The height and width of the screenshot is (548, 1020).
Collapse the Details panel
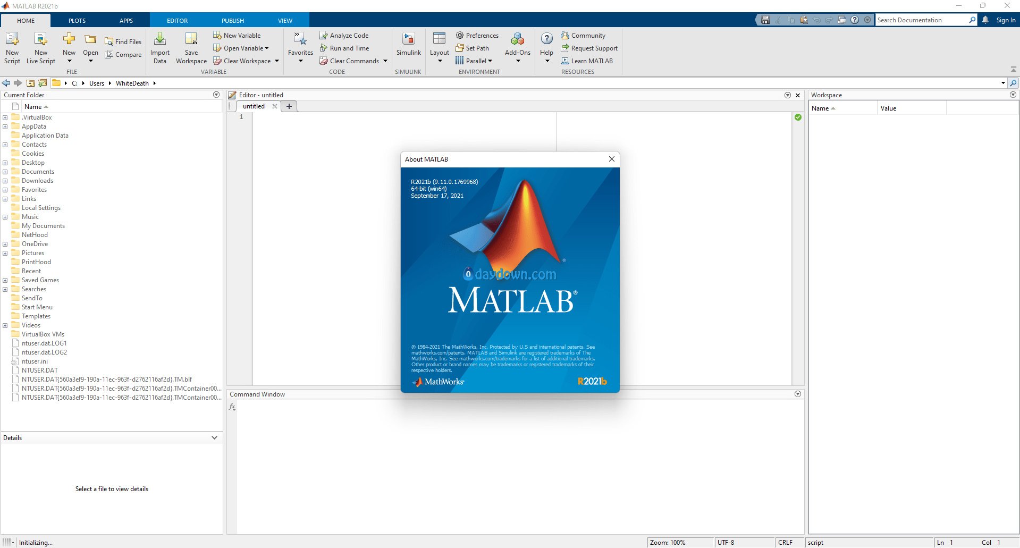coord(214,438)
